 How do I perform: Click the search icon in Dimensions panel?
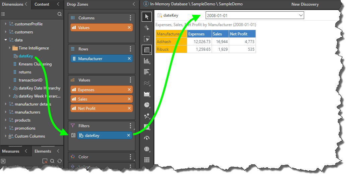59,14
